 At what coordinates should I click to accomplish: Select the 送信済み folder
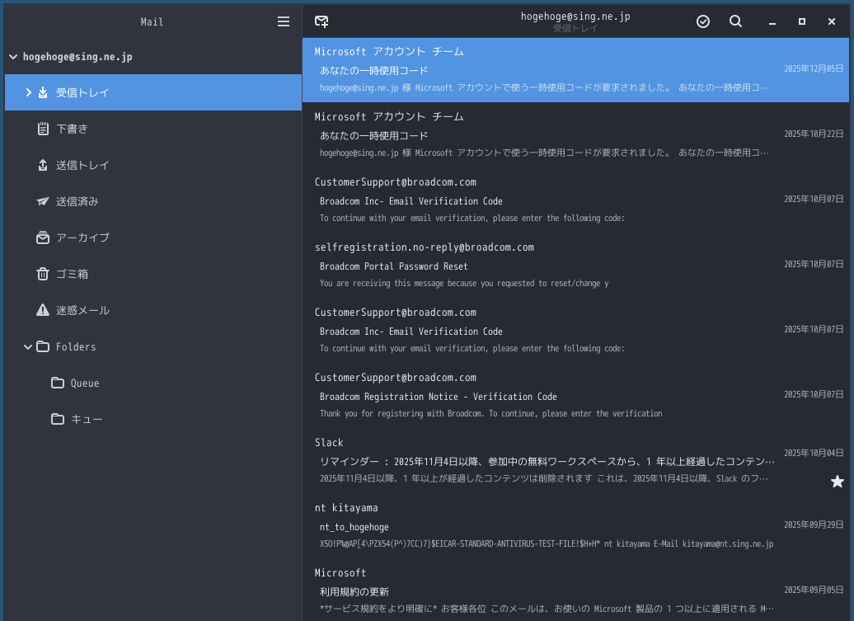153,201
